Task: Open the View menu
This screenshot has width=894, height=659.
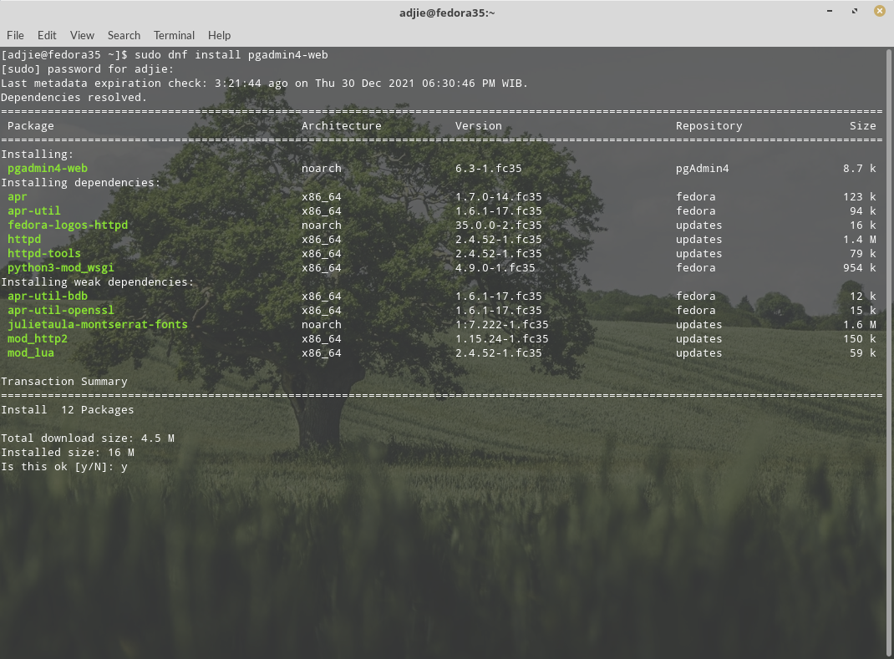Action: click(82, 35)
